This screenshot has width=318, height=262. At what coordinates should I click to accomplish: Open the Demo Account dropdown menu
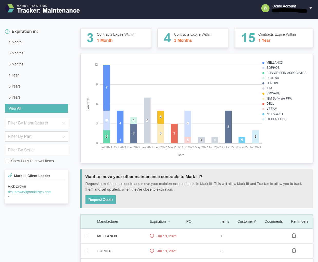coord(310,8)
